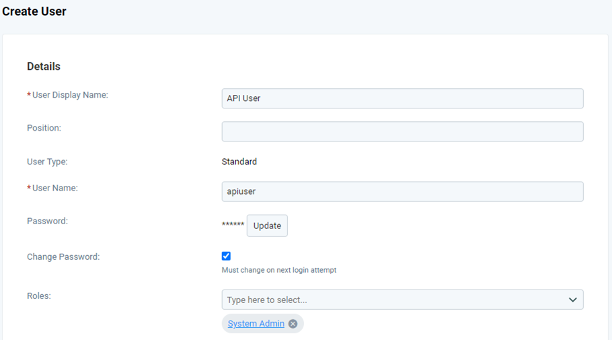612x340 pixels.
Task: Click the Roles label
Action: click(x=39, y=296)
